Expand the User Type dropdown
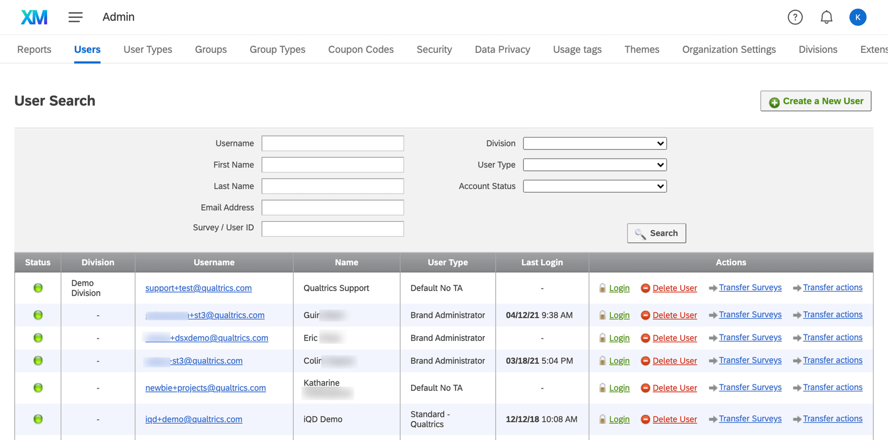 coord(594,165)
